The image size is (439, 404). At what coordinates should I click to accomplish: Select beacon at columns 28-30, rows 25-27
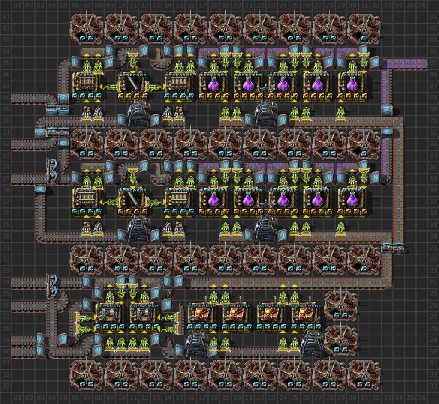(x=341, y=305)
